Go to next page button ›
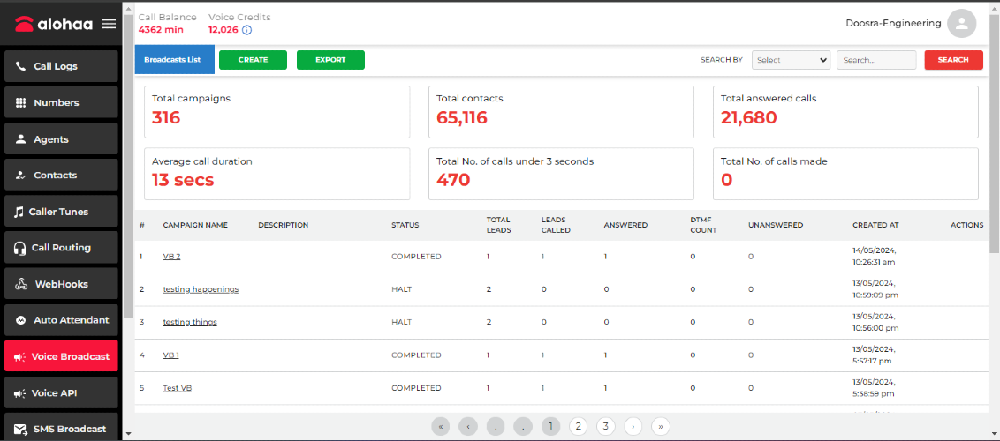 click(x=633, y=426)
